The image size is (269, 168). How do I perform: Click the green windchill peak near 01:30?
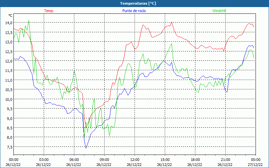[x=29, y=20]
